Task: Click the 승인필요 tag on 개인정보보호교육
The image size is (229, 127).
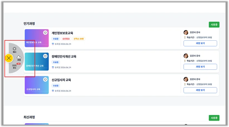Action: [66, 39]
